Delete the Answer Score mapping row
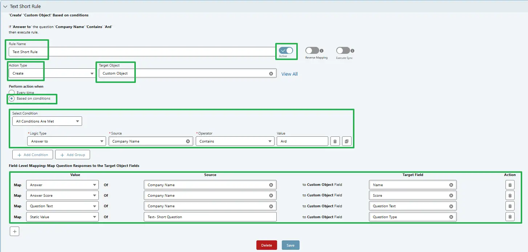 (x=510, y=195)
